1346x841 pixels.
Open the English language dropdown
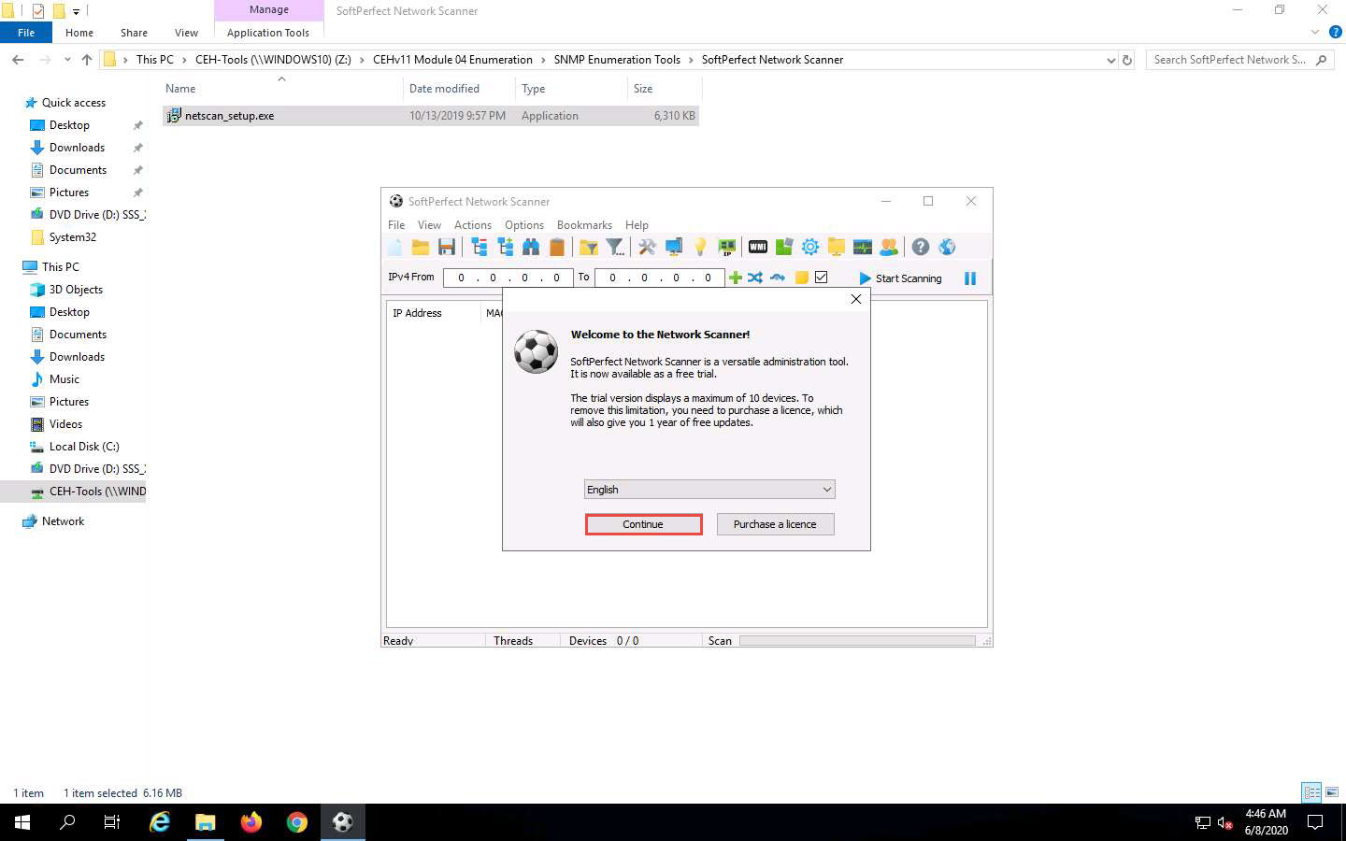click(x=709, y=490)
